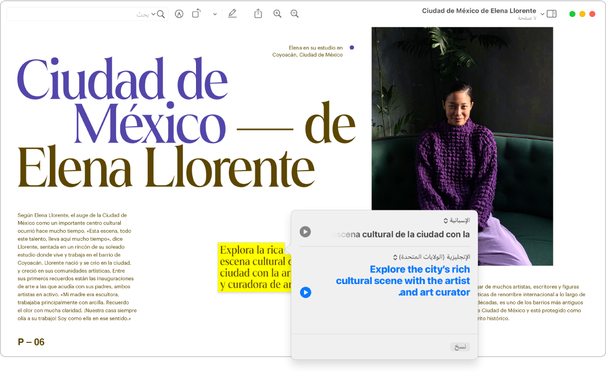This screenshot has height=372, width=606.
Task: Rotate the page with rotate icon
Action: click(x=196, y=14)
